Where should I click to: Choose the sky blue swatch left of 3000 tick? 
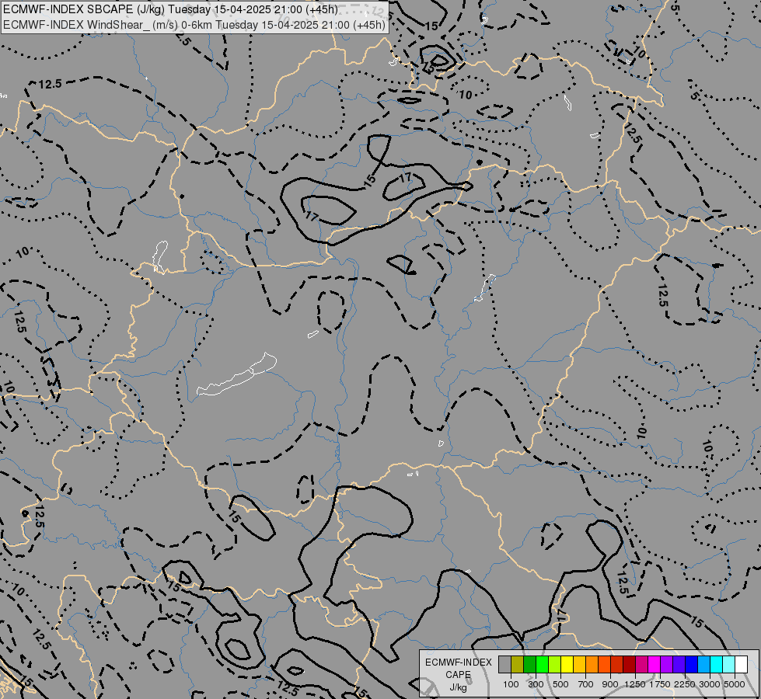click(x=703, y=665)
